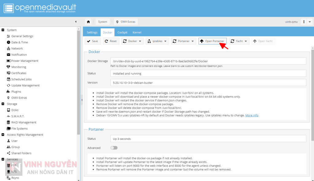Expand the iptables dropdown menu
Viewport: 314px width, 181px height.
pyautogui.click(x=157, y=41)
